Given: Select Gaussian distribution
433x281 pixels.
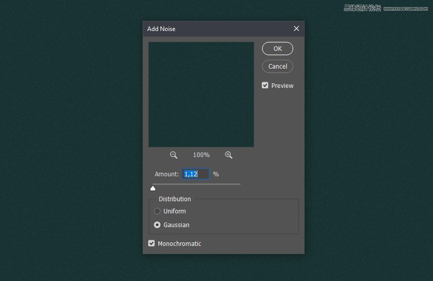Looking at the screenshot, I should 157,225.
